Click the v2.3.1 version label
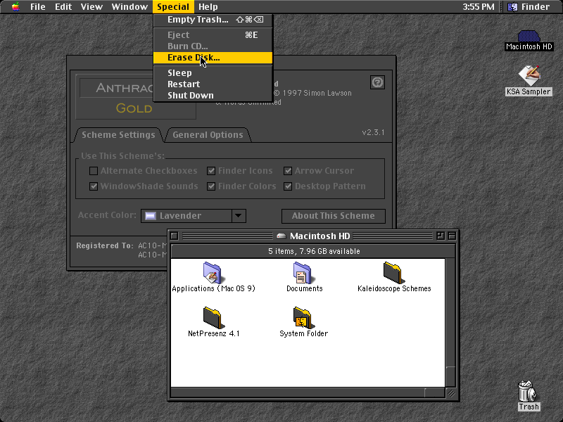This screenshot has height=422, width=563. (373, 132)
